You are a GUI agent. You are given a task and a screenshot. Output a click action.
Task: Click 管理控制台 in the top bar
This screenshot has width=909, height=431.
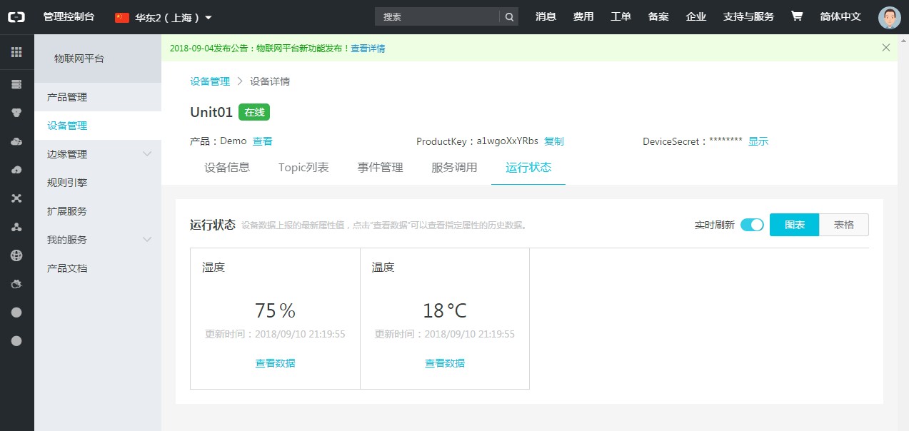pyautogui.click(x=69, y=16)
